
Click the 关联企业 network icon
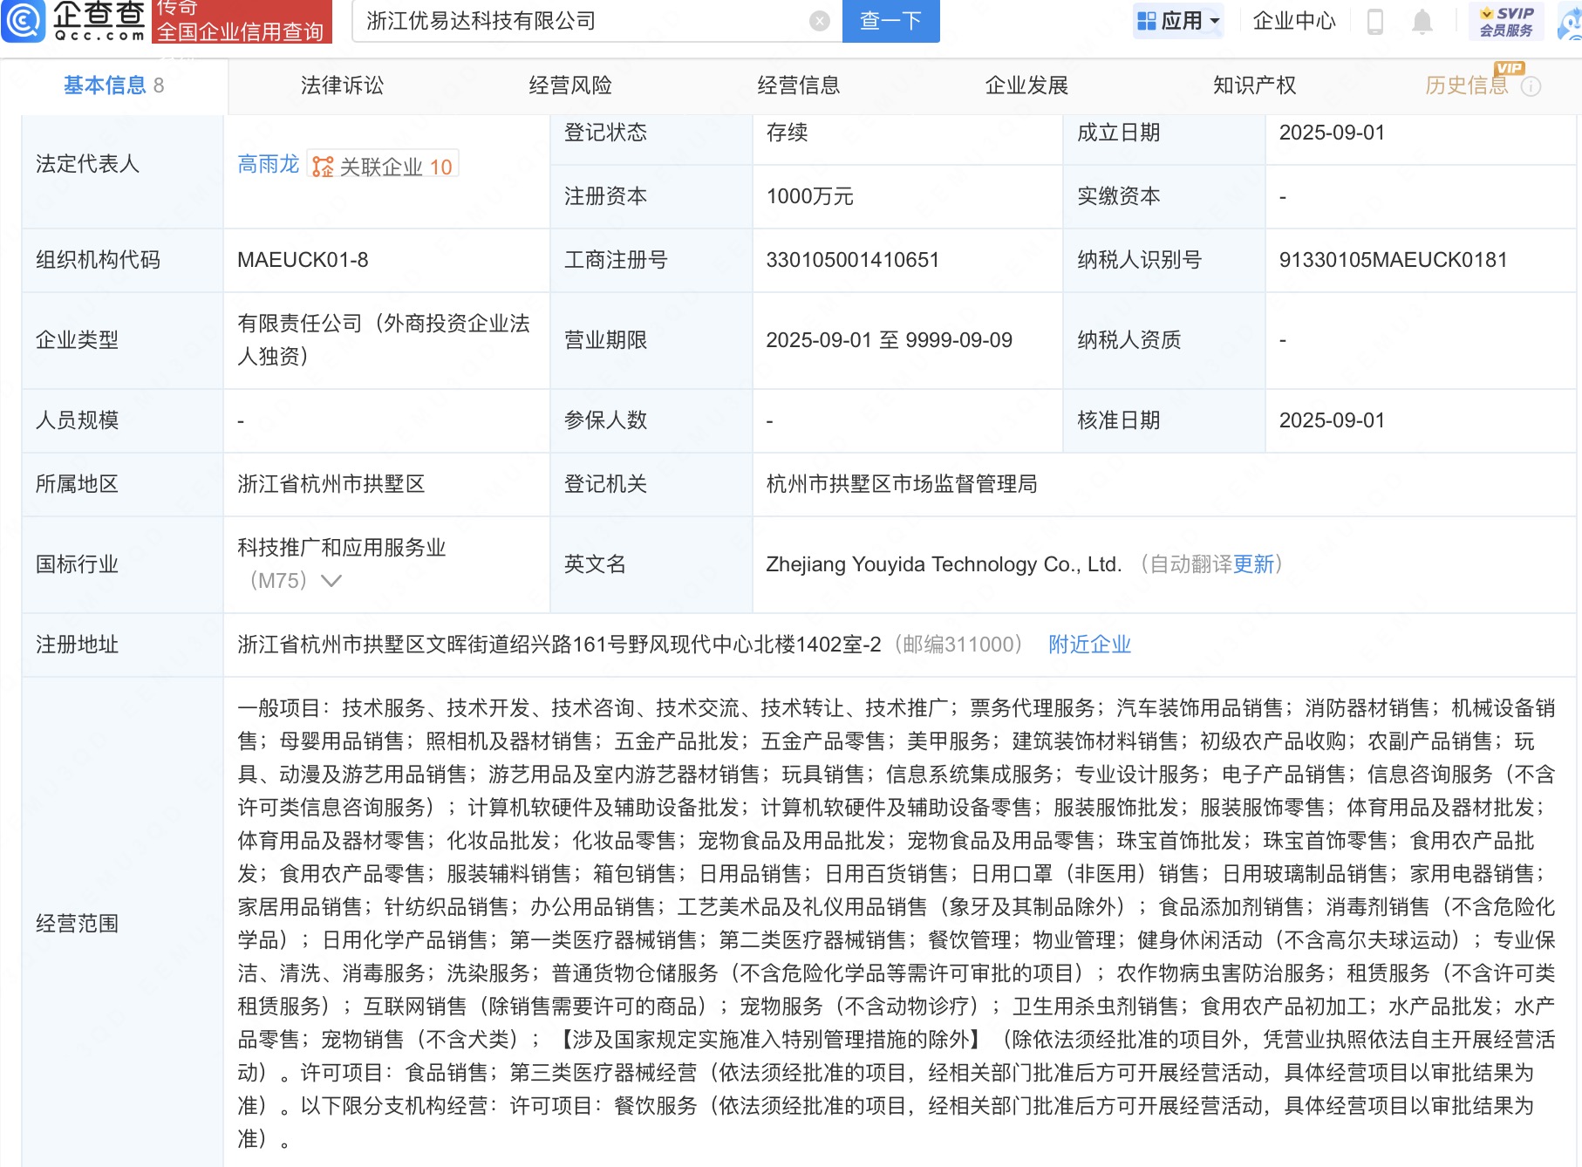(323, 167)
